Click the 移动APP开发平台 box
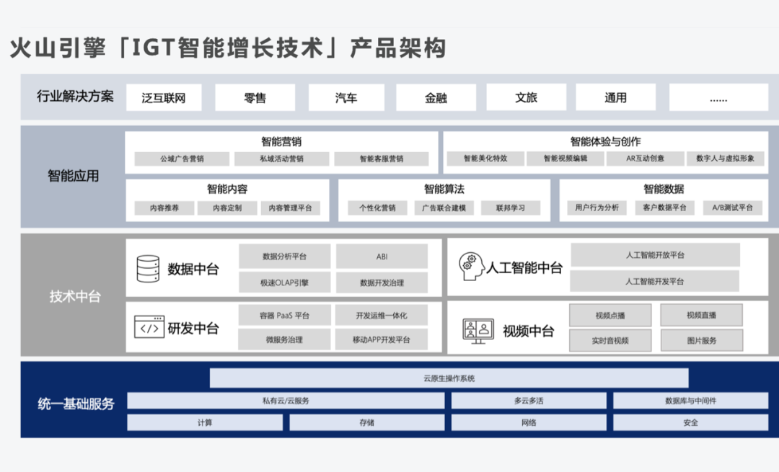779x472 pixels. (382, 339)
